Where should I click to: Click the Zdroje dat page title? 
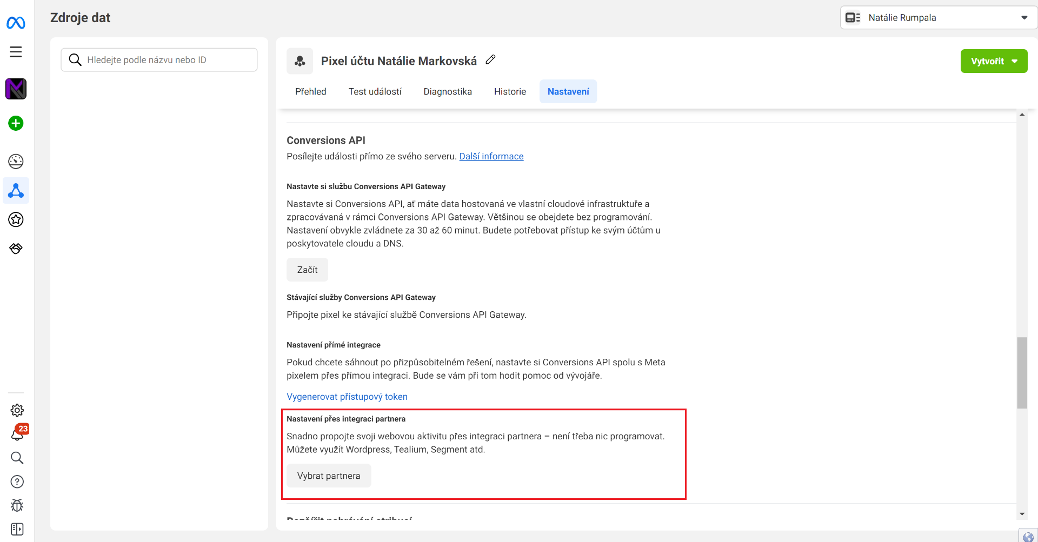click(80, 18)
